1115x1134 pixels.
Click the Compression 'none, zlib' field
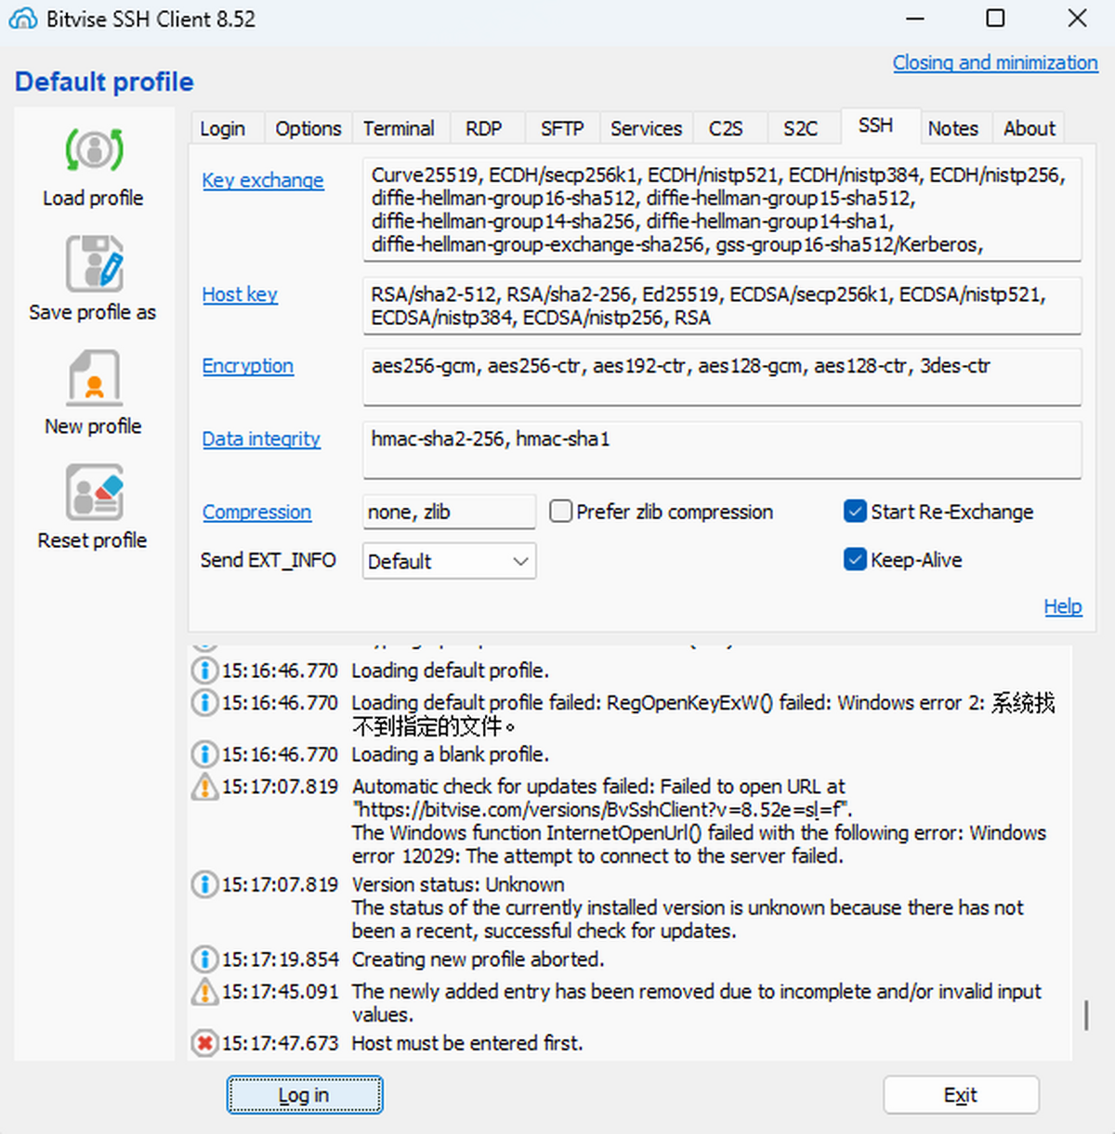point(449,512)
